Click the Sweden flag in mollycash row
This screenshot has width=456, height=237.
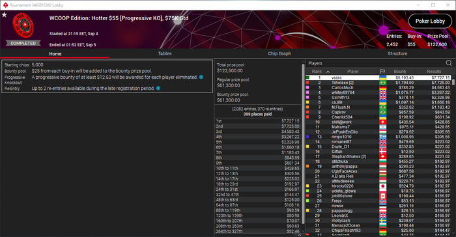pyautogui.click(x=383, y=221)
